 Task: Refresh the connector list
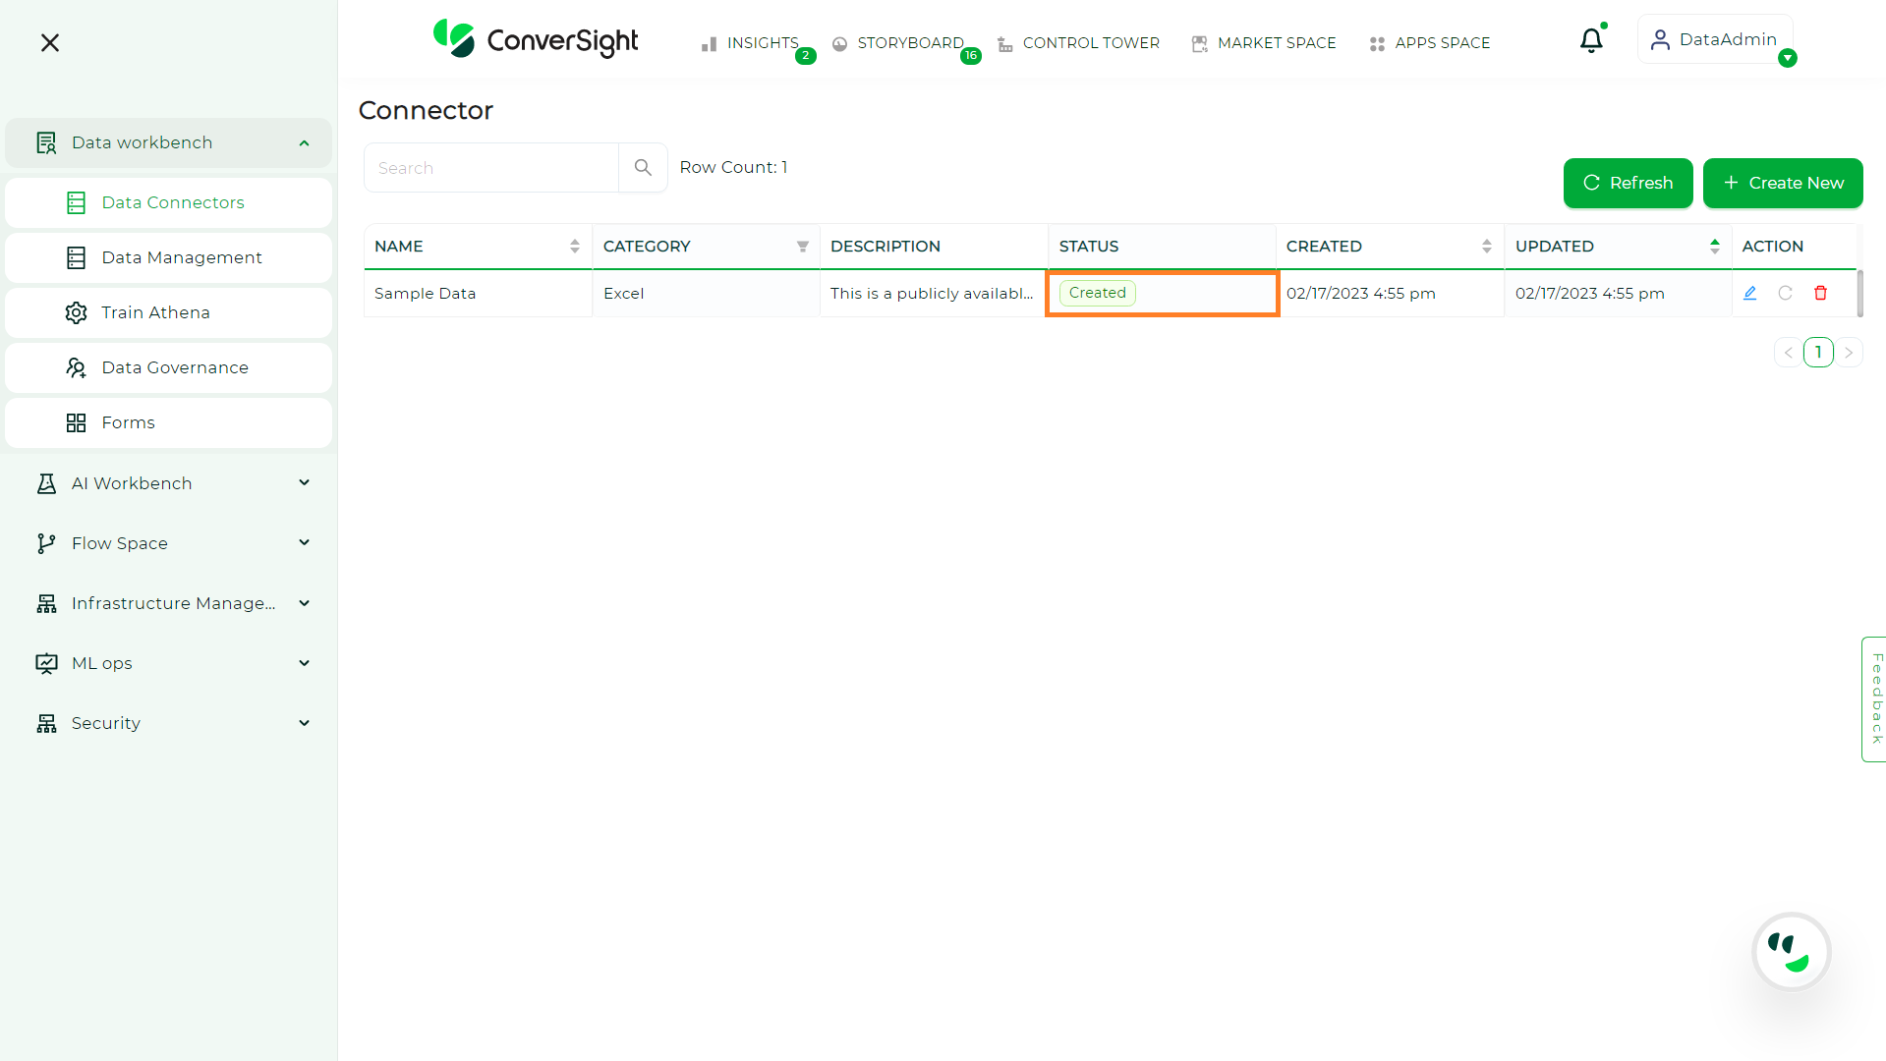click(x=1628, y=183)
